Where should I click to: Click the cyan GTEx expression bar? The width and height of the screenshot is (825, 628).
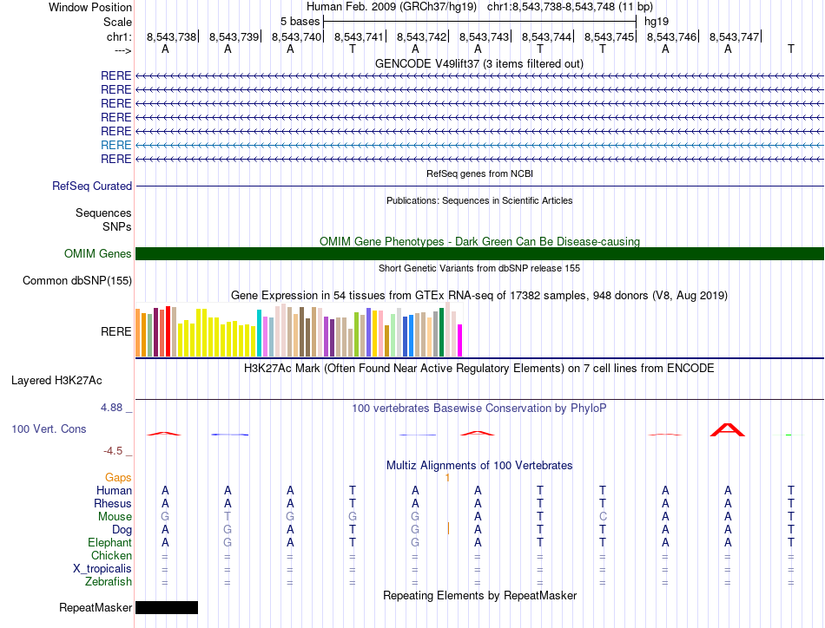coord(259,333)
